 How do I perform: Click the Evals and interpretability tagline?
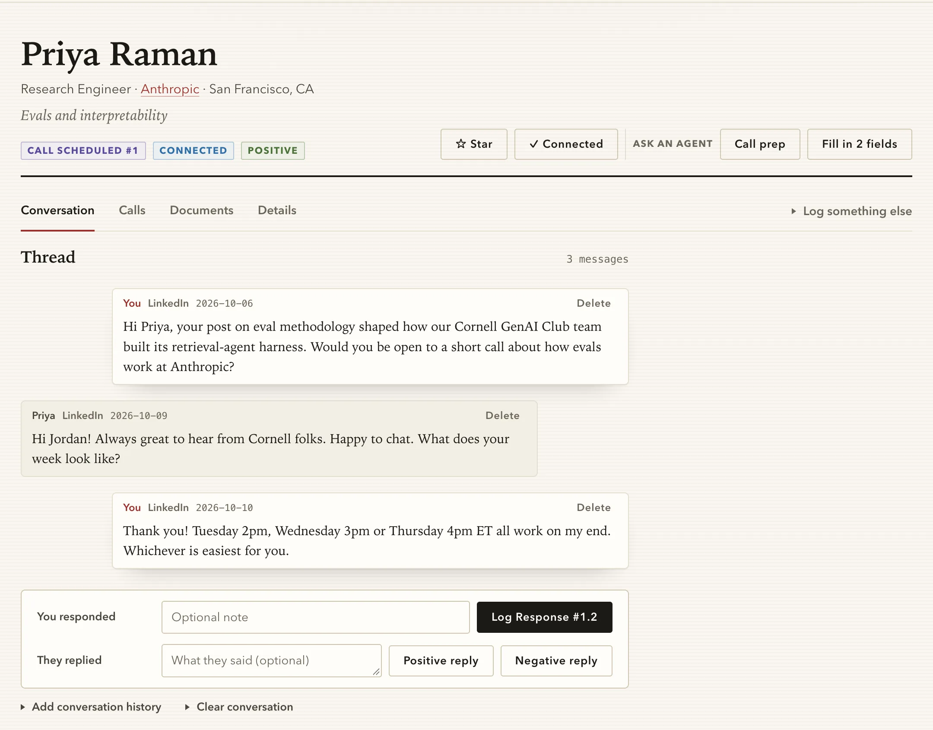[x=94, y=115]
